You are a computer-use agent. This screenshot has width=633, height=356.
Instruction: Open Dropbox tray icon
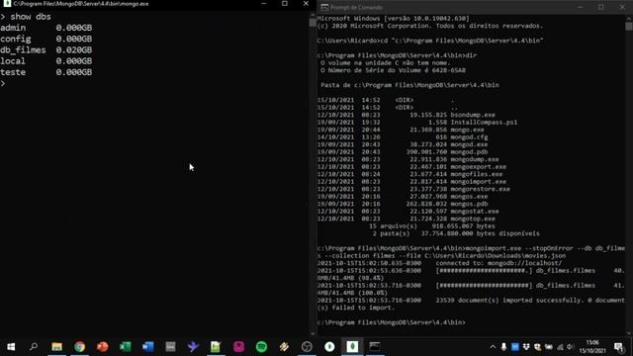pyautogui.click(x=526, y=347)
